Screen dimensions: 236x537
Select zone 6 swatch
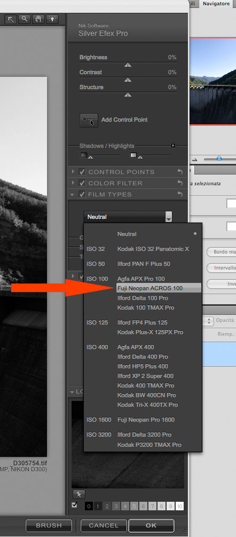coord(143,506)
